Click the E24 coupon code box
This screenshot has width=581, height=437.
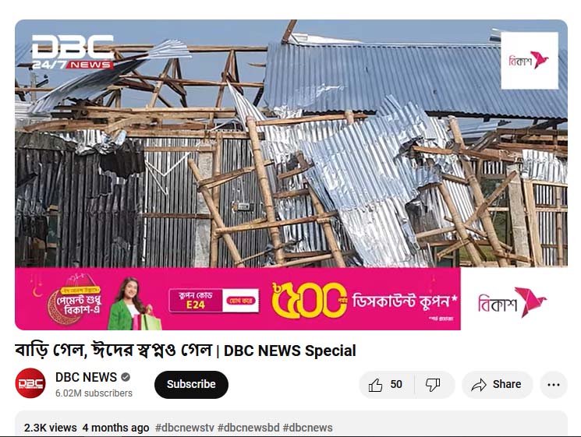point(196,301)
